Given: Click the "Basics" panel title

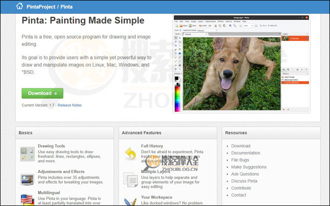Looking at the screenshot, I should [x=25, y=133].
